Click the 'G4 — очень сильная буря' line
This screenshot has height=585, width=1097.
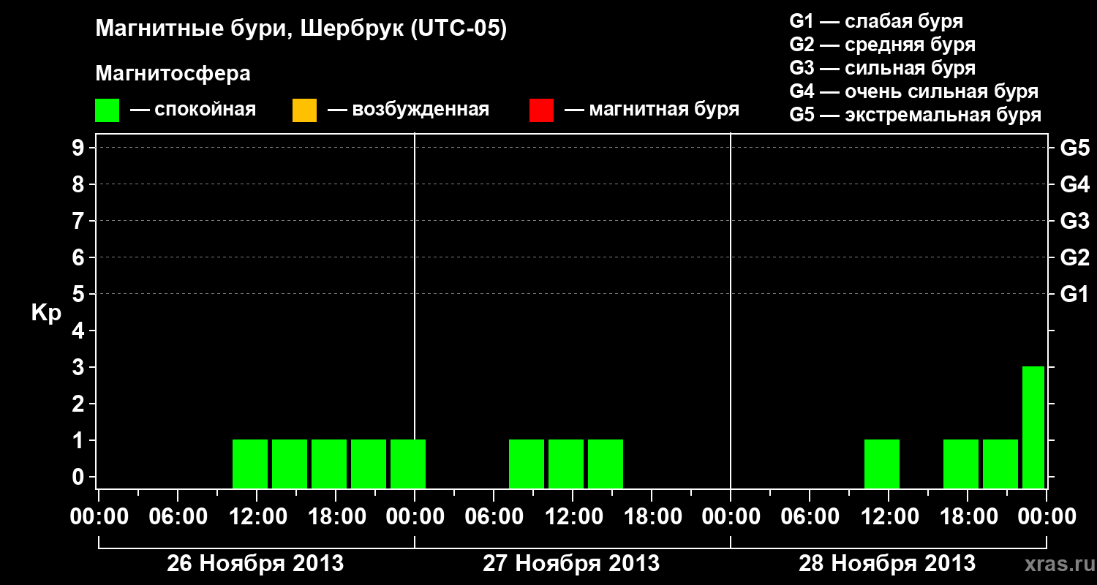[913, 91]
